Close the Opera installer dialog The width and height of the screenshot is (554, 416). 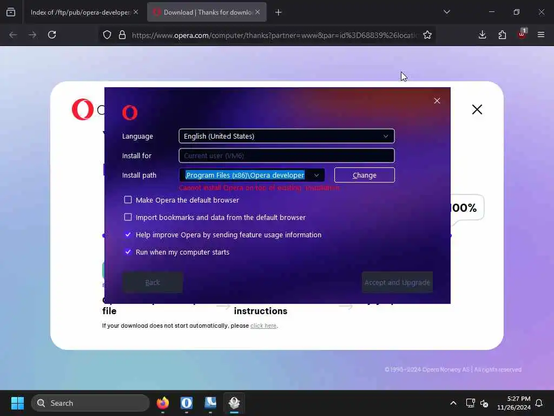437,101
